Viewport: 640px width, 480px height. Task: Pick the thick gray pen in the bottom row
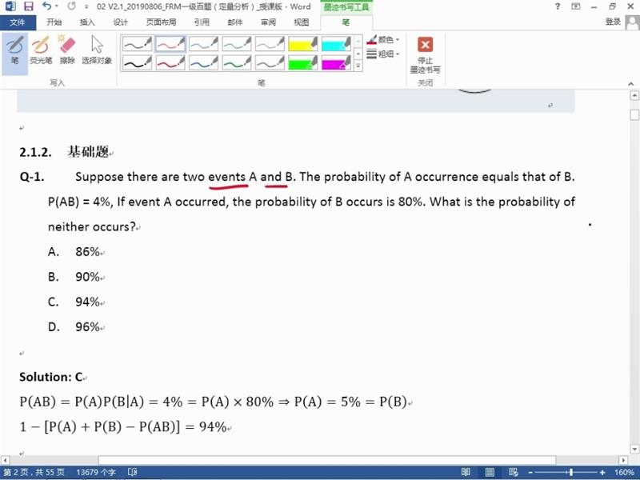pyautogui.click(x=270, y=63)
